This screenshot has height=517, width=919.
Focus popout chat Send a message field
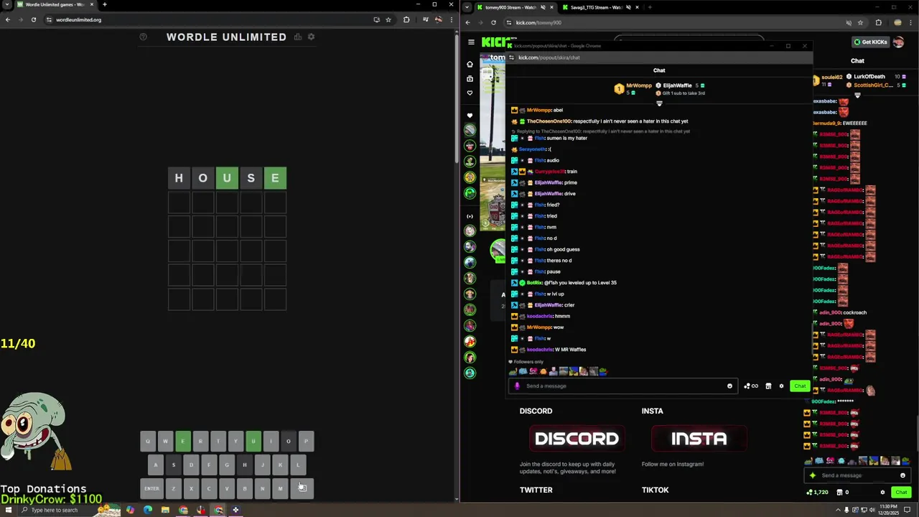click(622, 386)
